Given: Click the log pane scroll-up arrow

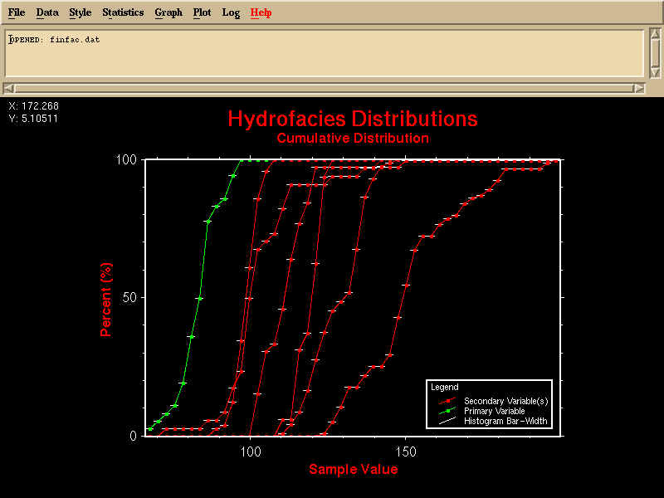Looking at the screenshot, I should [655, 34].
